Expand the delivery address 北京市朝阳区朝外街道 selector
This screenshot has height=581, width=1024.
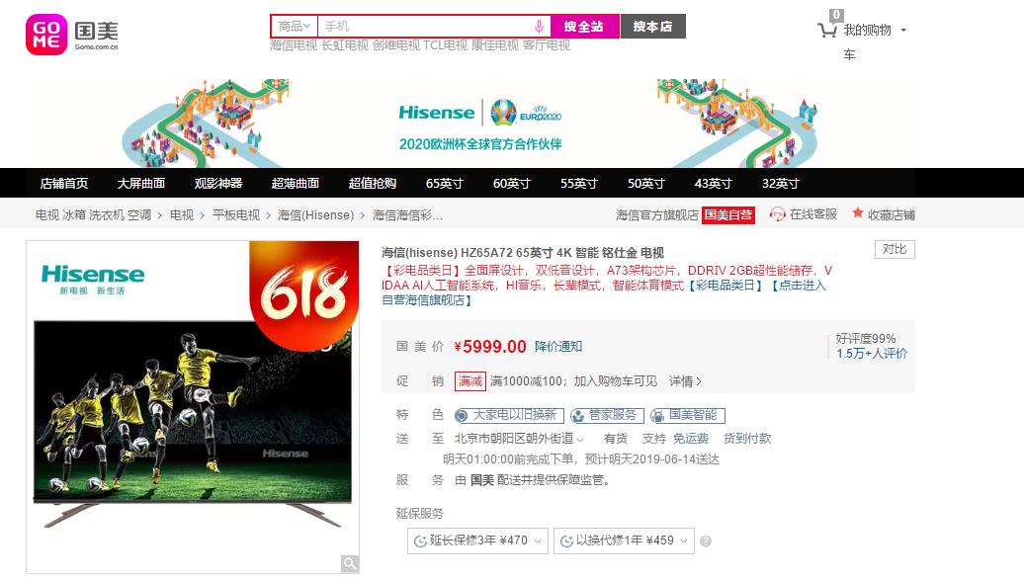pos(519,439)
